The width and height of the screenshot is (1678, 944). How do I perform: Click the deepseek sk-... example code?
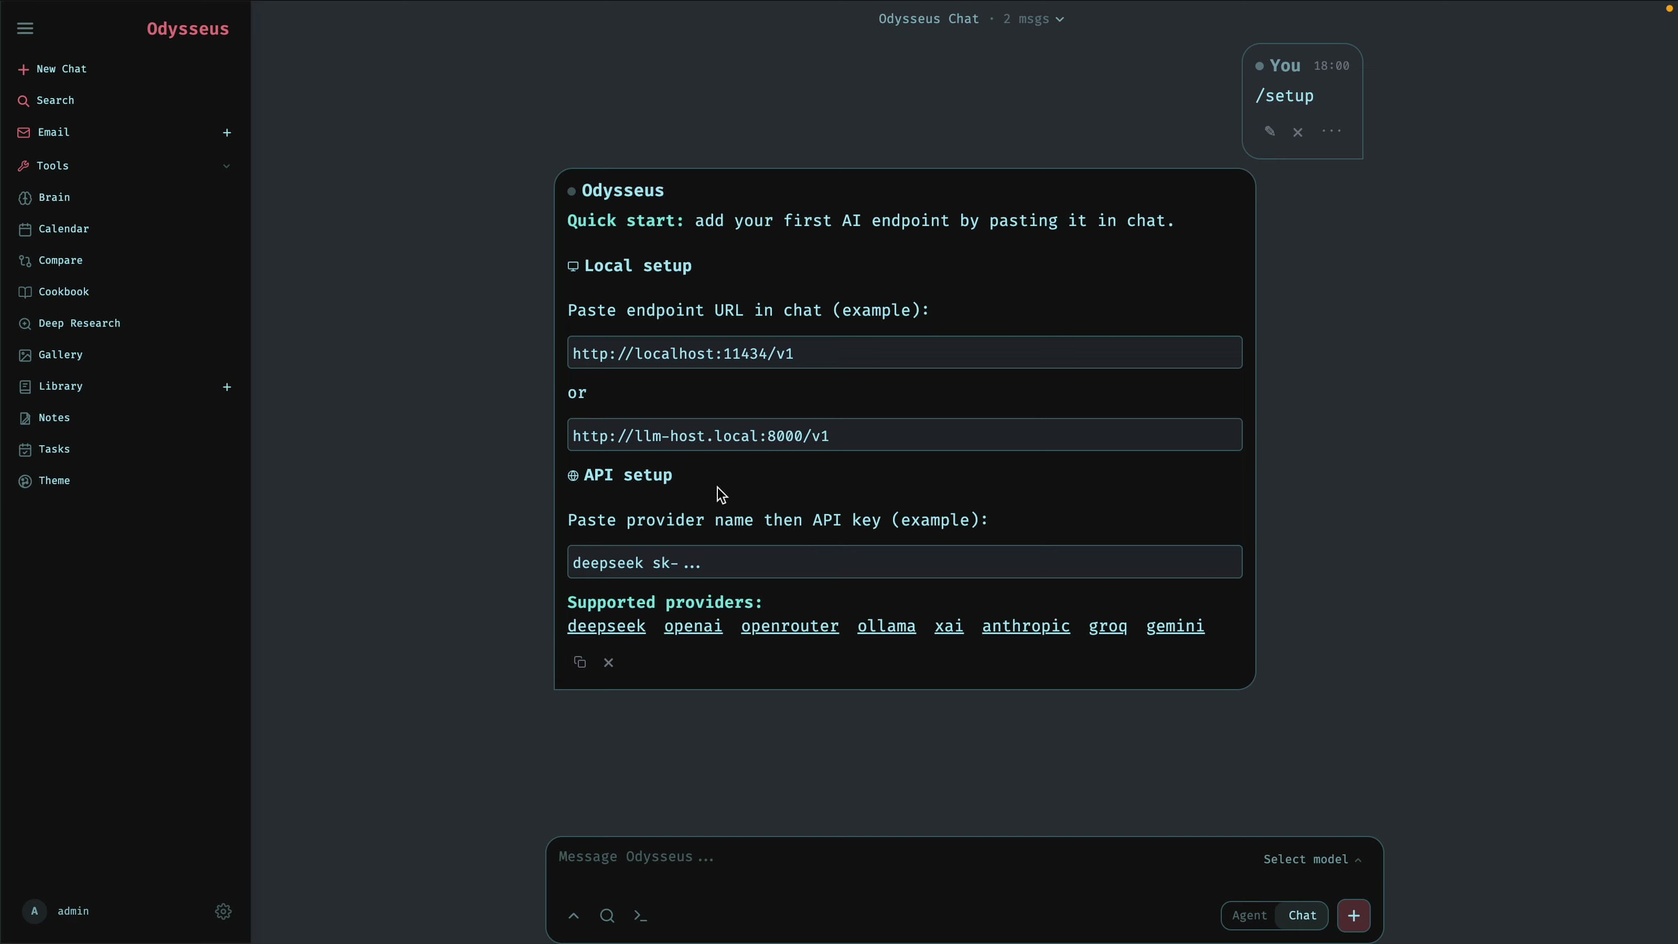pos(905,562)
